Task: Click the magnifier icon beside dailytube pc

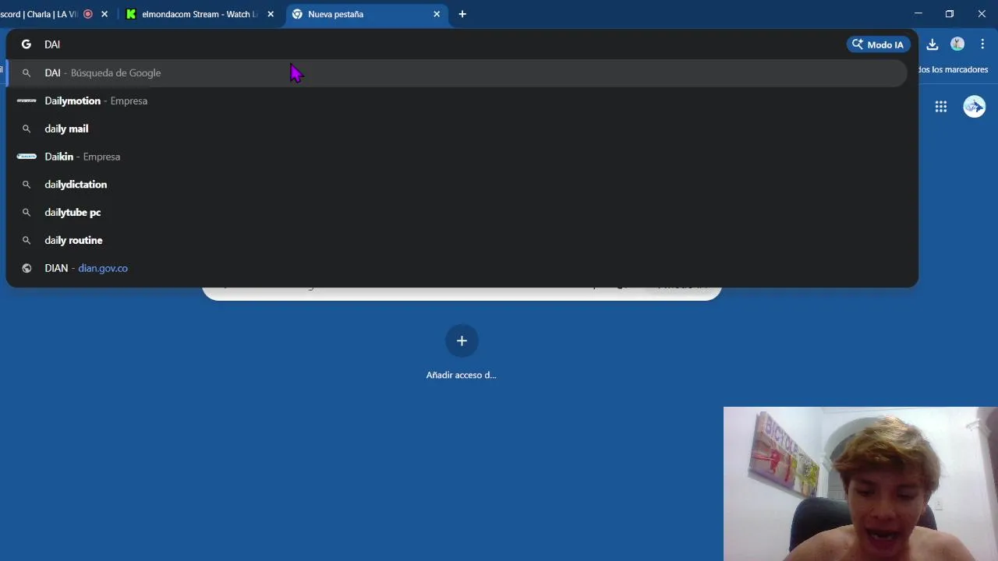Action: (x=27, y=212)
